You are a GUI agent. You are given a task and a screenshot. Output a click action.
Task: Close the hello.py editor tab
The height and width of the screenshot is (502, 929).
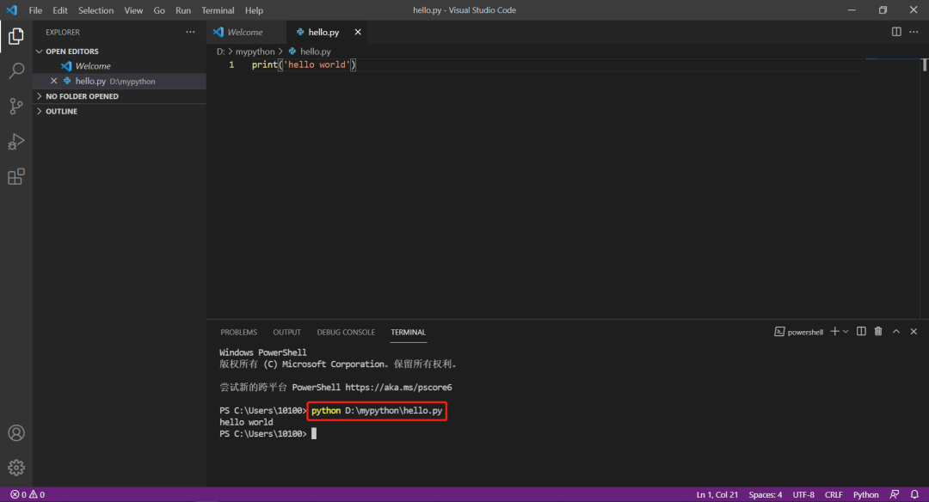pos(358,32)
